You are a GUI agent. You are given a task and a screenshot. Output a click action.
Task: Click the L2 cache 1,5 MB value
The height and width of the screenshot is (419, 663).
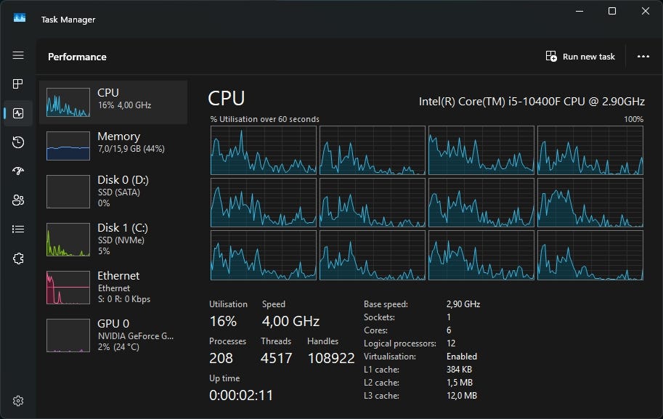point(460,383)
